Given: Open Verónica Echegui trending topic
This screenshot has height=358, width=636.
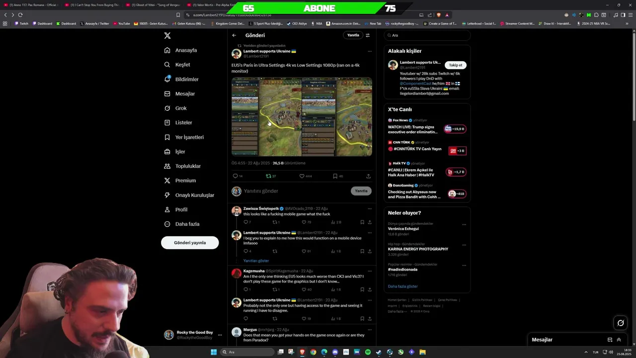Looking at the screenshot, I should tap(403, 229).
